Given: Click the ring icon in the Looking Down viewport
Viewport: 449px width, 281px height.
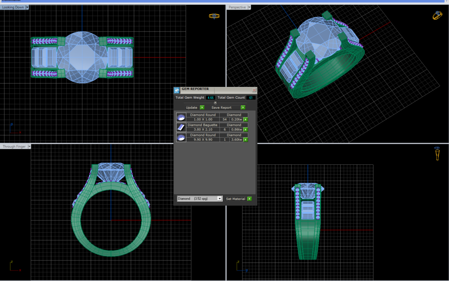Looking at the screenshot, I should (x=214, y=16).
